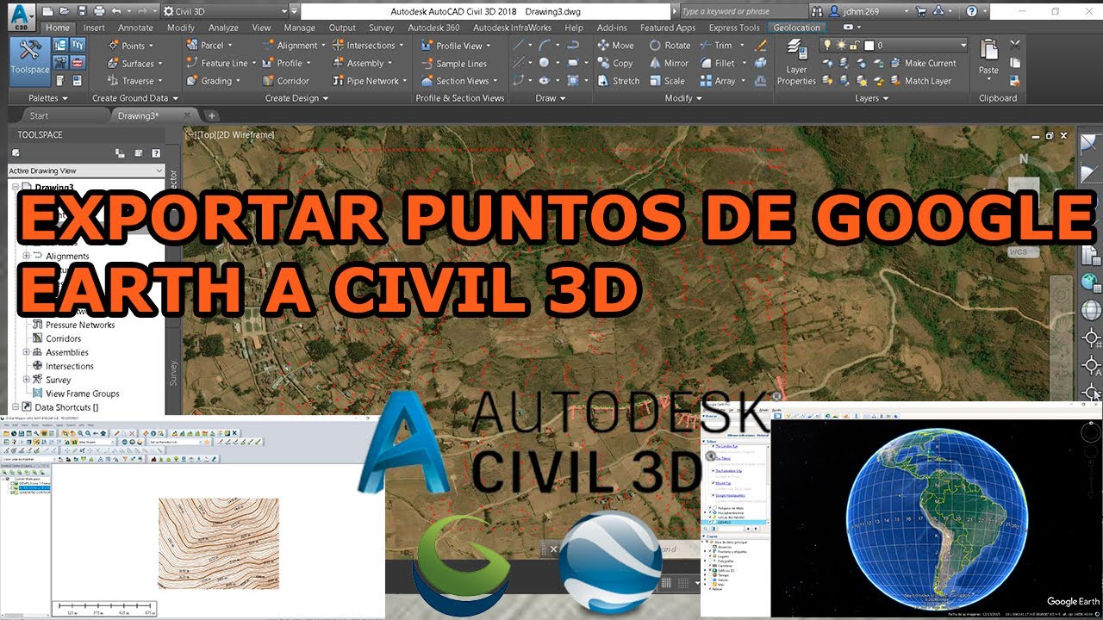Open the Survey ribbon tab

[x=381, y=28]
